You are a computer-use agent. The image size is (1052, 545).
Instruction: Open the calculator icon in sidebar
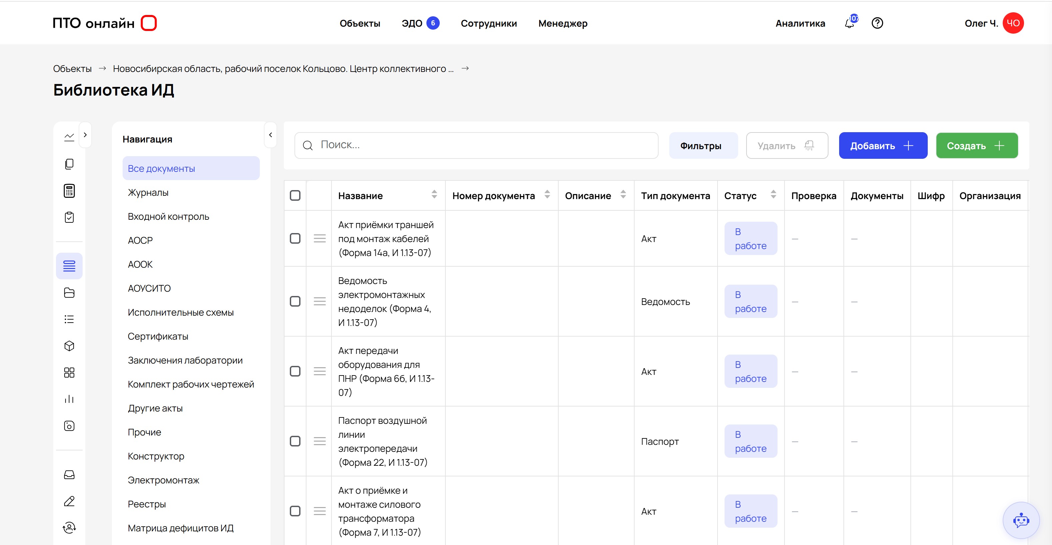click(69, 191)
